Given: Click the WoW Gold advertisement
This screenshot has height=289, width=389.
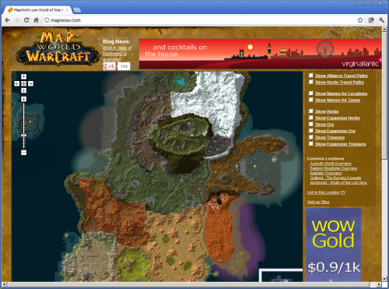Looking at the screenshot, I should coord(334,245).
